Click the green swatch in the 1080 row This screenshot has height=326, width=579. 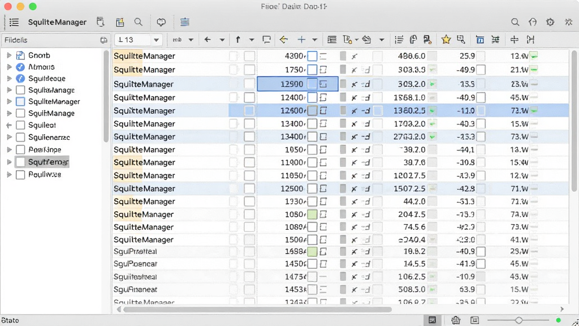coord(312,215)
